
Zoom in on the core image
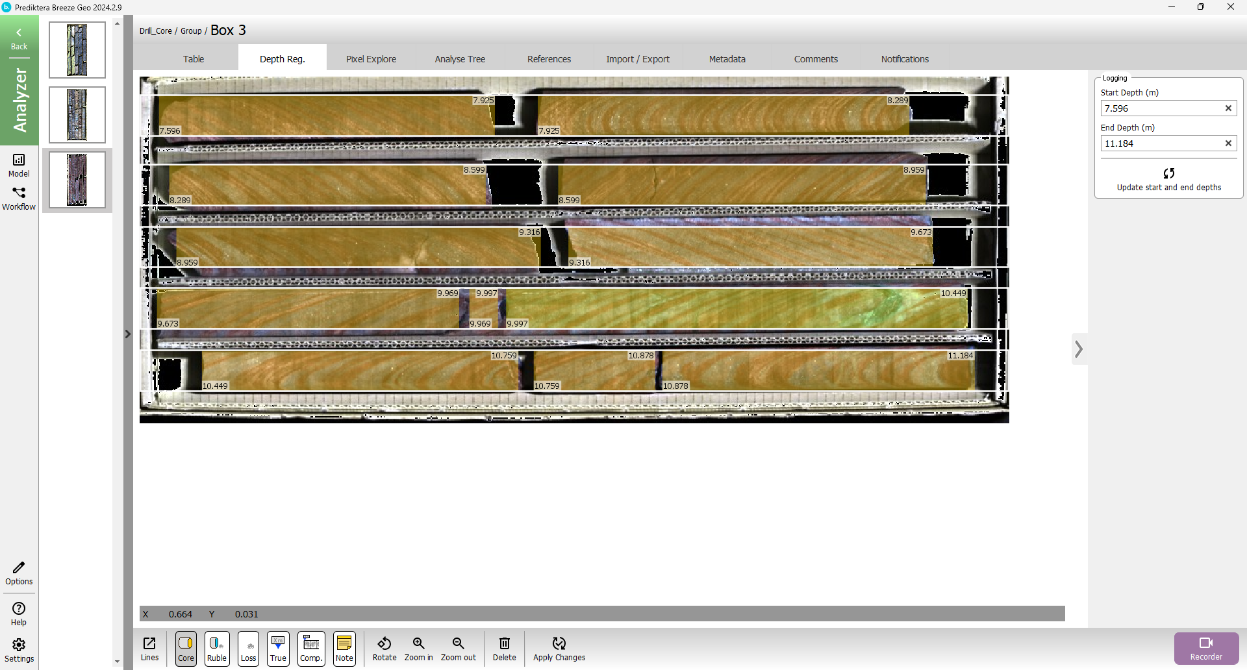418,648
